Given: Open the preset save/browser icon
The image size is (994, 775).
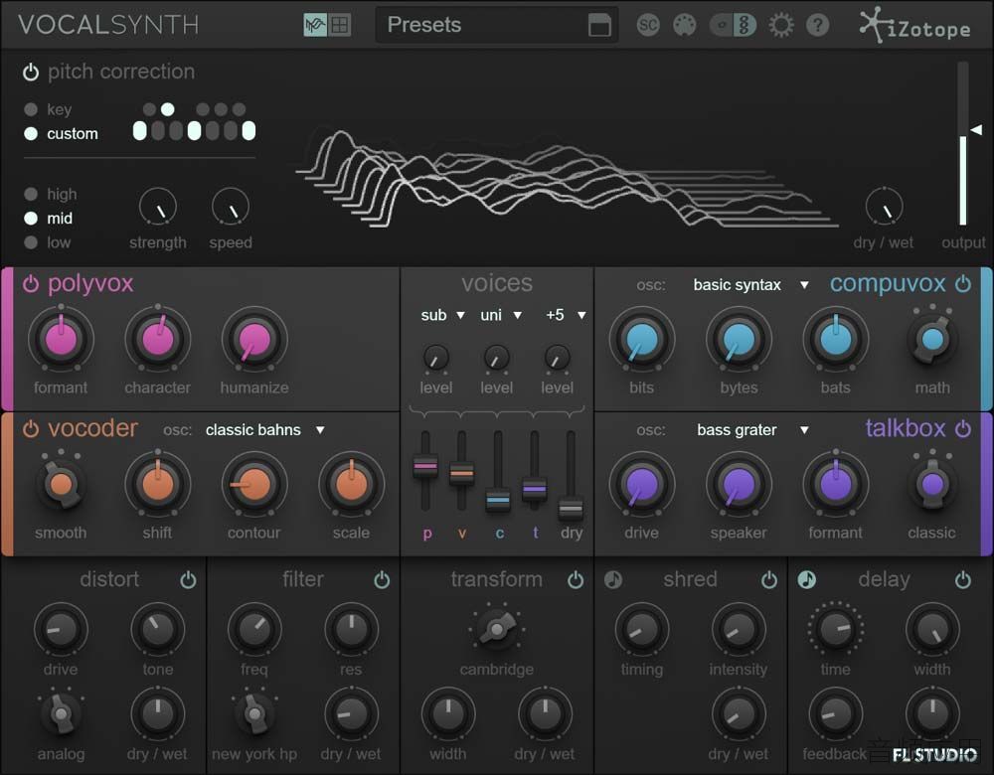Looking at the screenshot, I should coord(599,26).
